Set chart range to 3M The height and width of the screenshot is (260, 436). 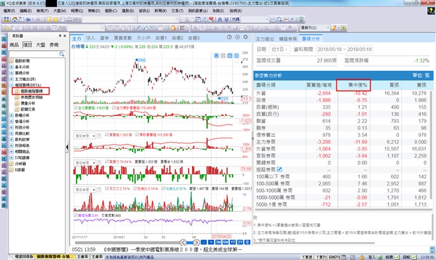tap(218, 242)
